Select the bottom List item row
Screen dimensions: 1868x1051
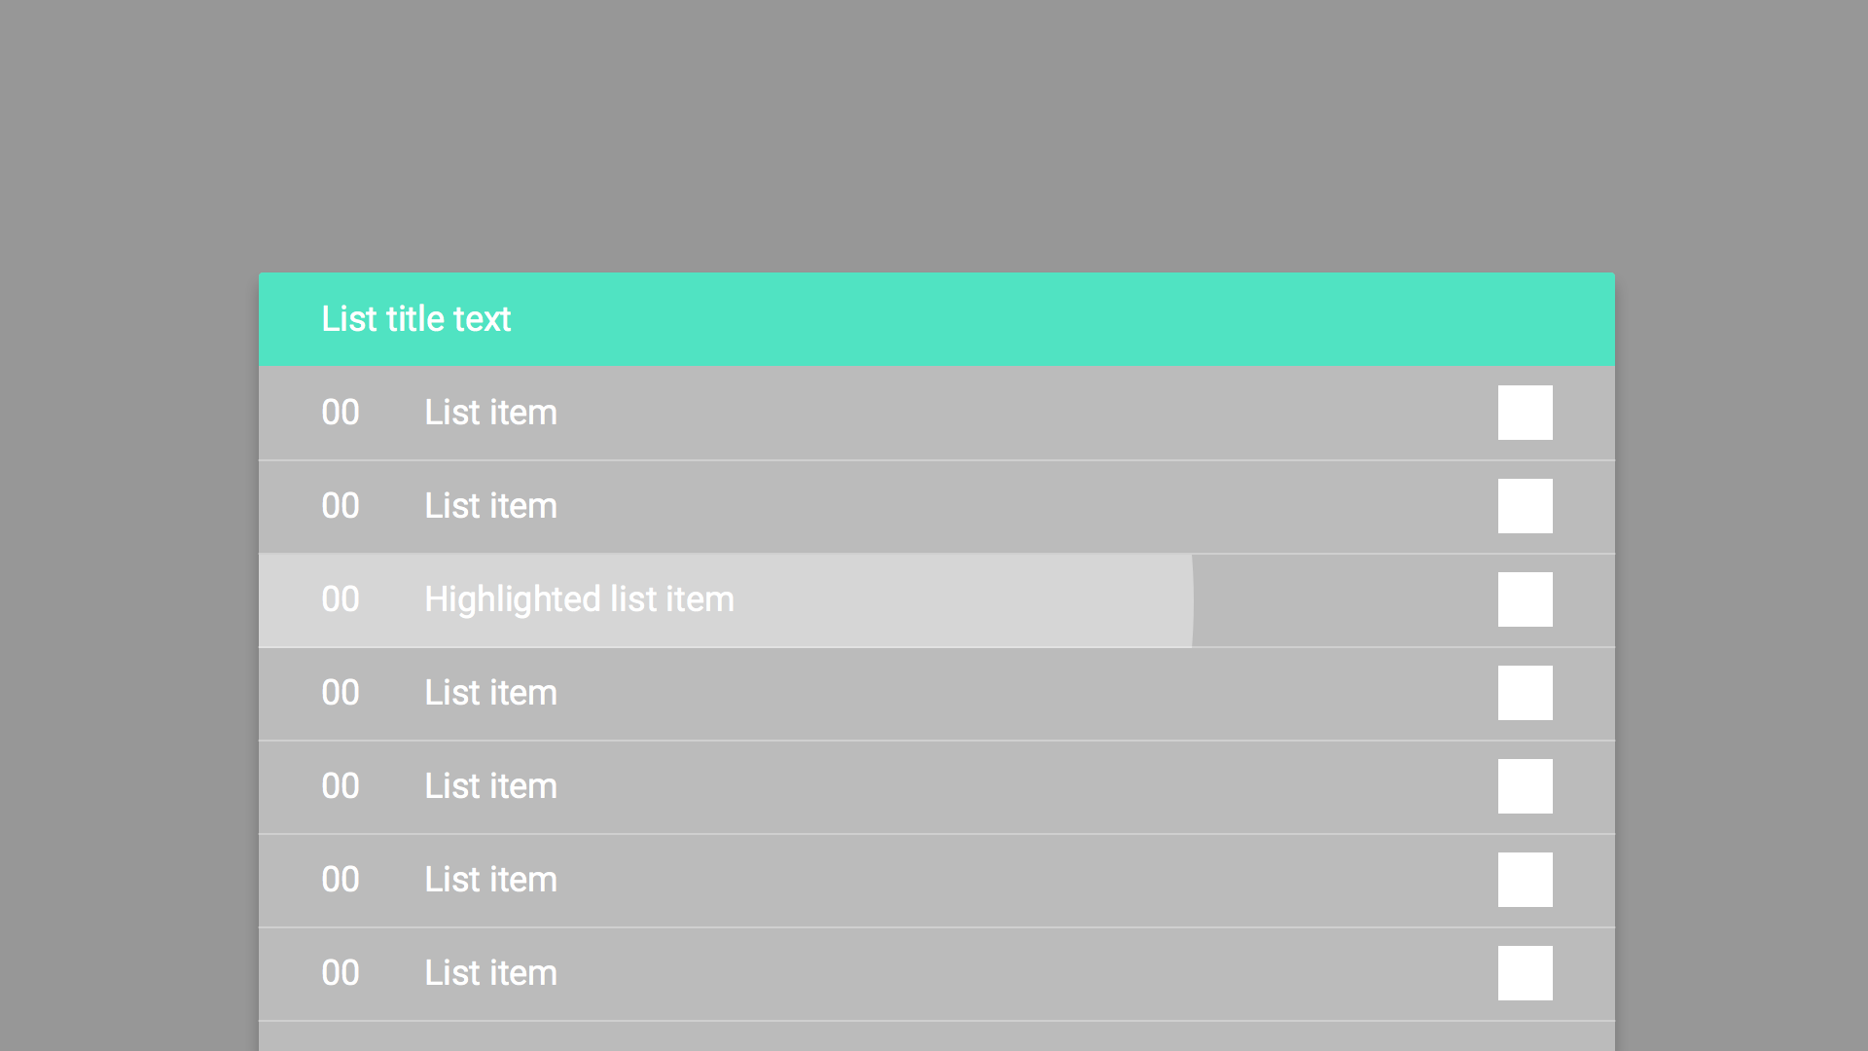click(x=489, y=973)
